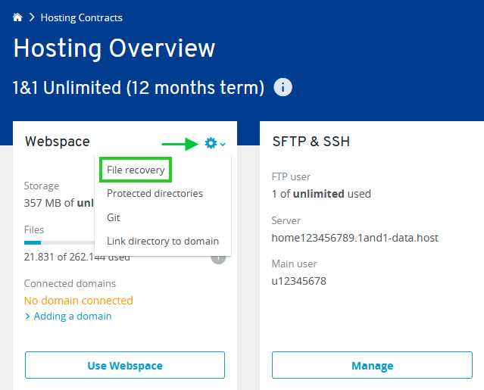Viewport: 484px width, 390px height.
Task: Choose Protected directories in the dropdown
Action: (x=155, y=194)
